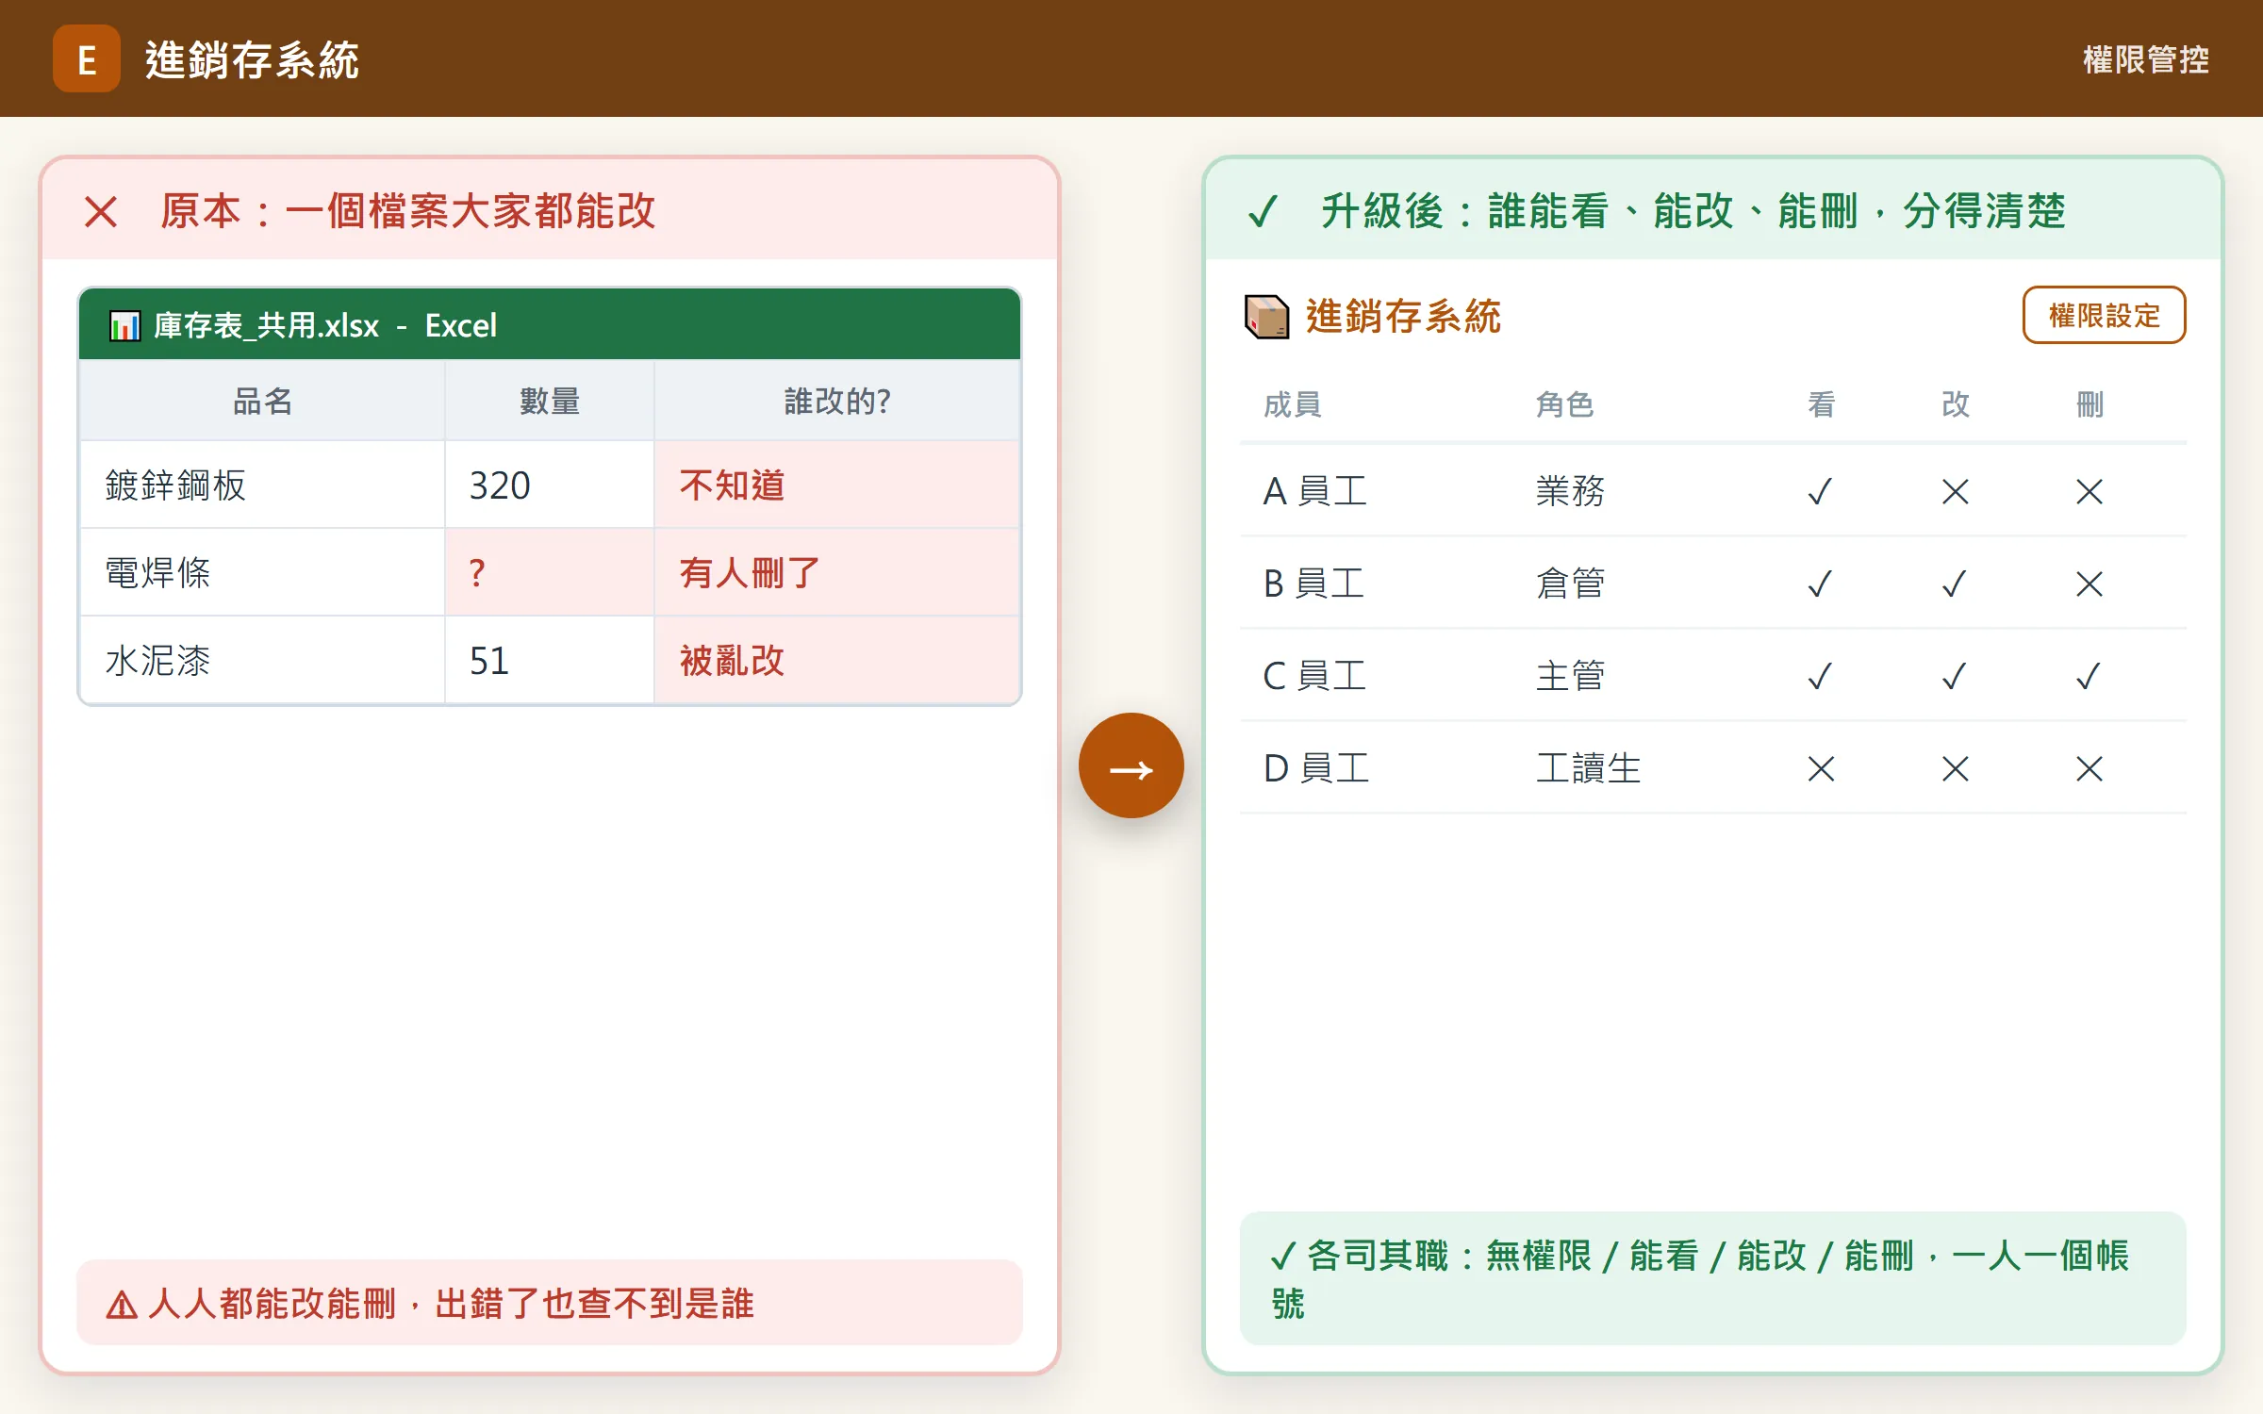Select the A 員工 member name

click(1315, 491)
